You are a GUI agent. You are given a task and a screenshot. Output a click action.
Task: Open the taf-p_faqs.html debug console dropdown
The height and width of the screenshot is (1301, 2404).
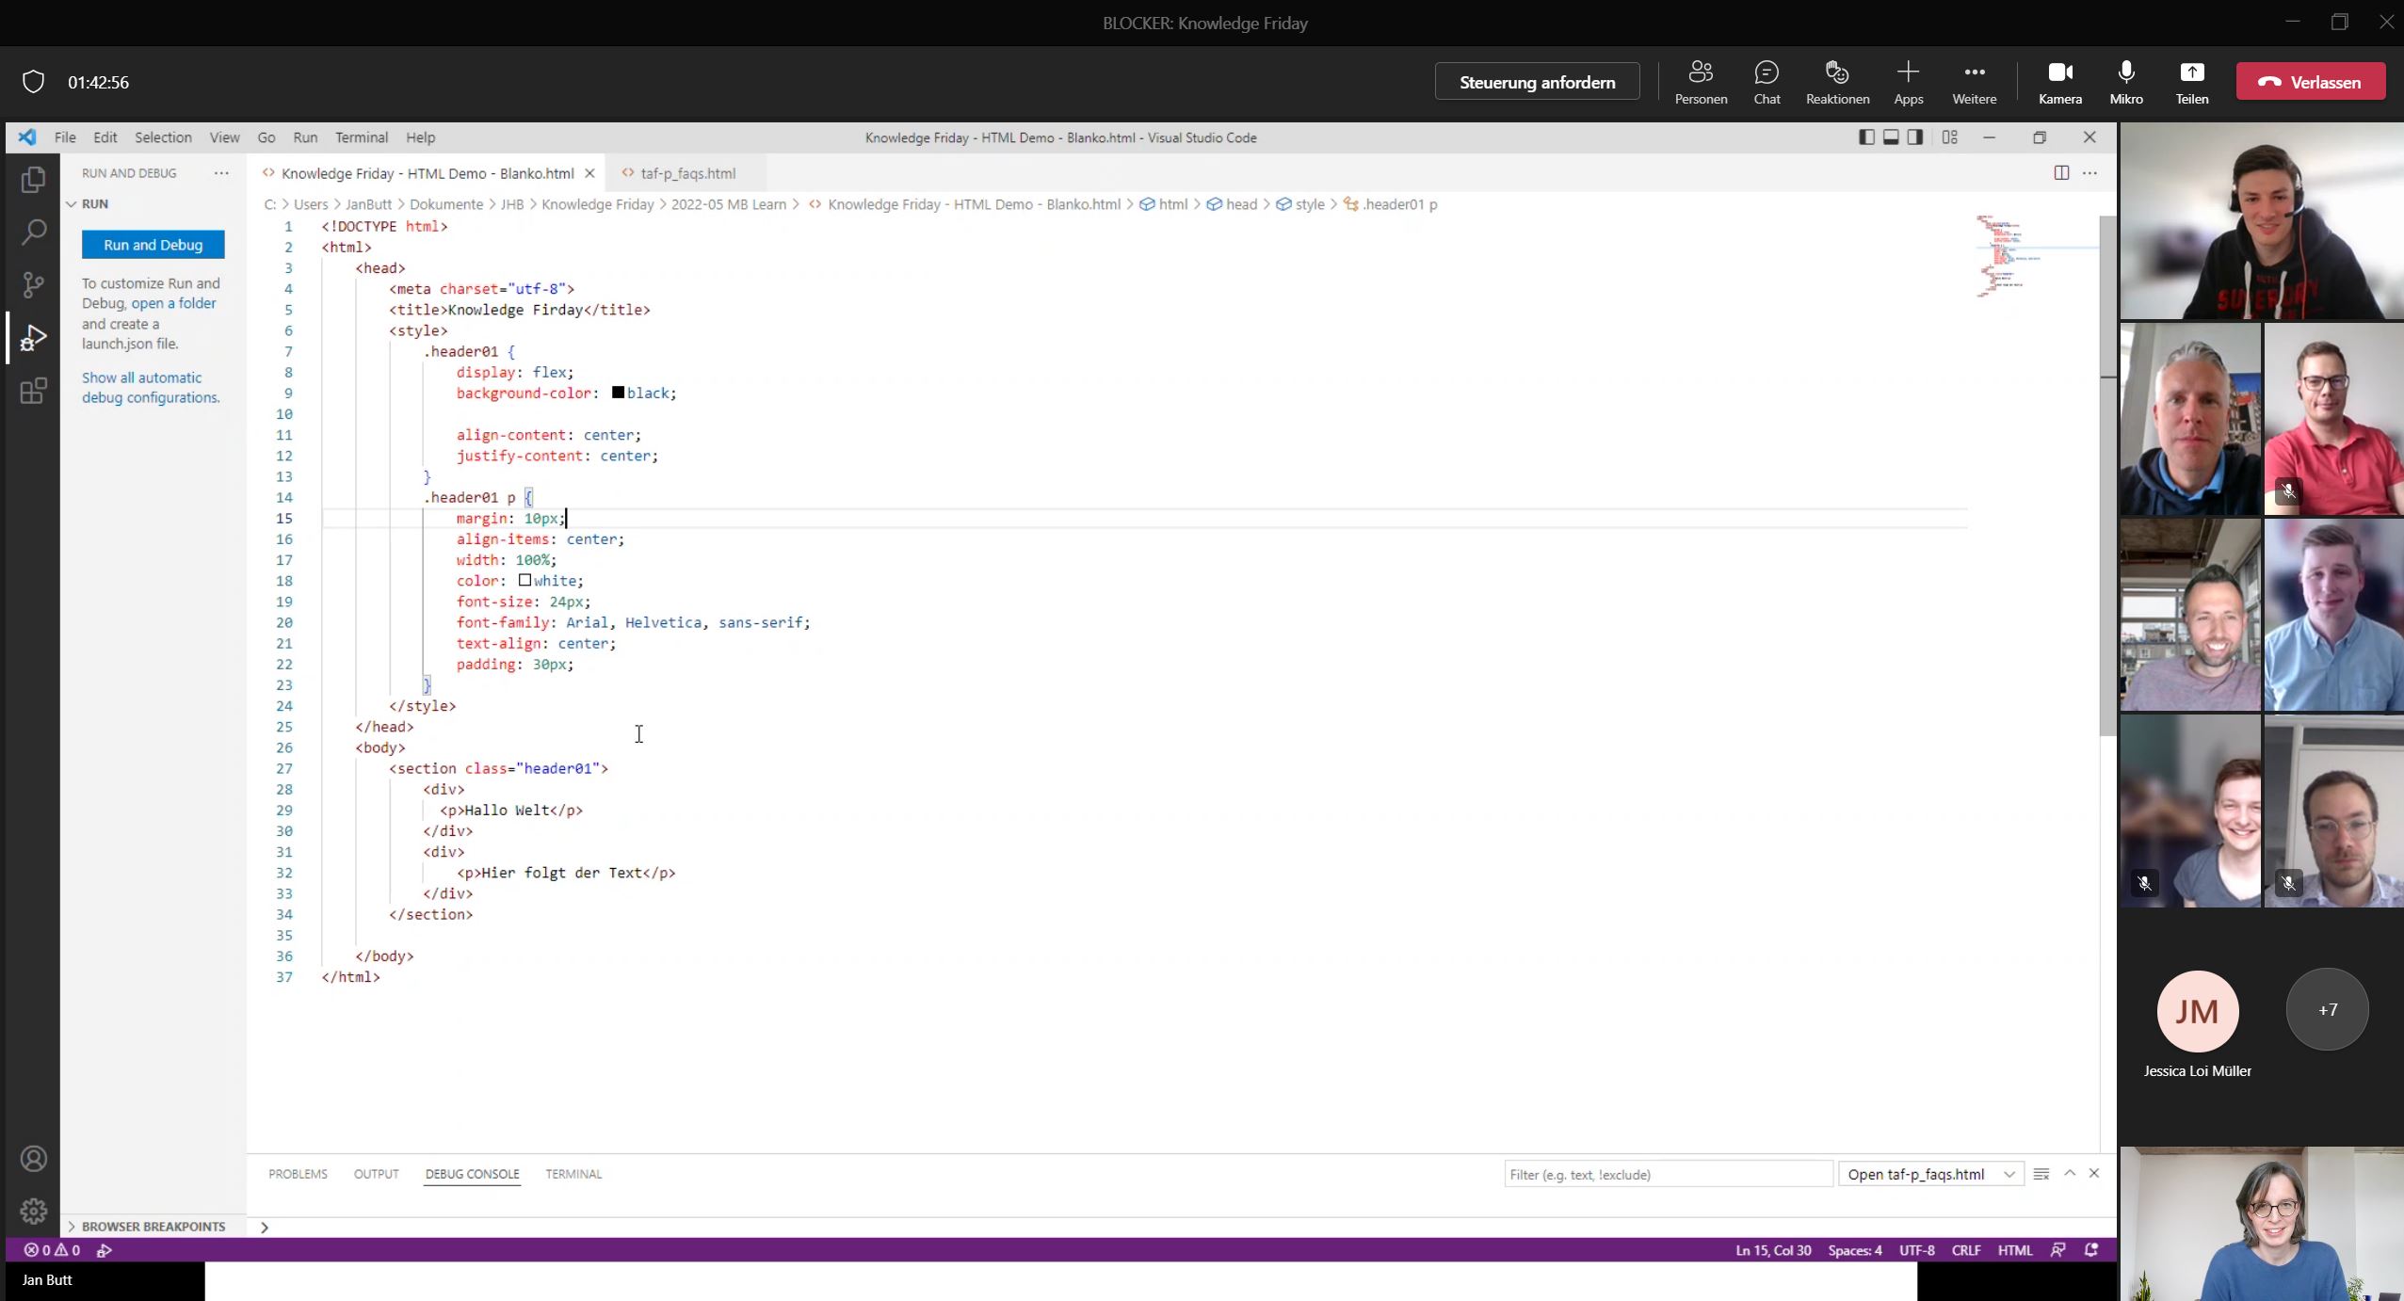click(x=1930, y=1174)
